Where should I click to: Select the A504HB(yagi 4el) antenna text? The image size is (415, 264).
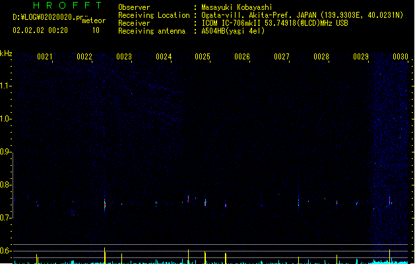[233, 31]
